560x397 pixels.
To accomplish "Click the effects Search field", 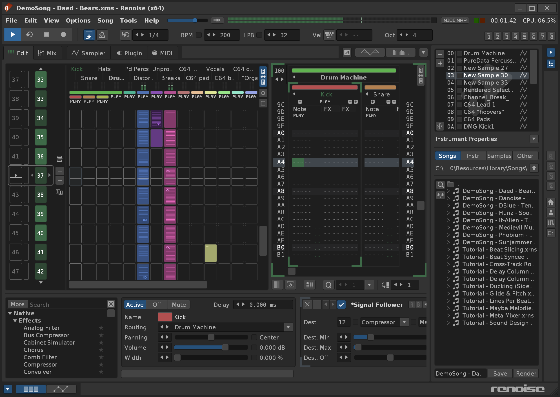I will point(67,305).
